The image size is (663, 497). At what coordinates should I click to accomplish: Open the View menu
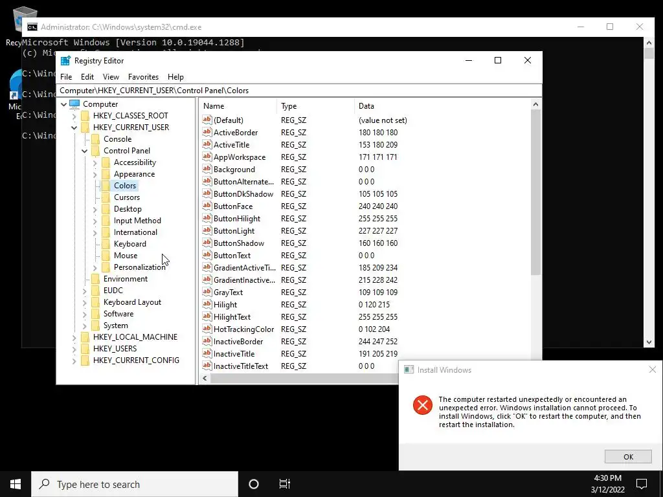tap(111, 77)
